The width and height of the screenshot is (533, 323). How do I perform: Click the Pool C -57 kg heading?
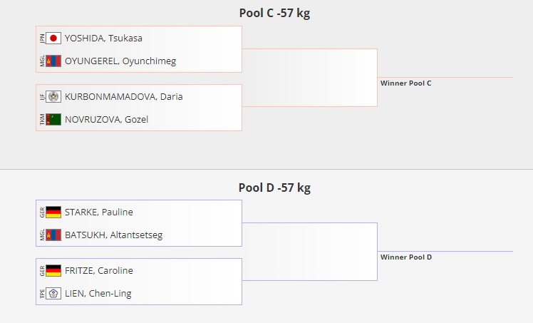click(x=274, y=14)
